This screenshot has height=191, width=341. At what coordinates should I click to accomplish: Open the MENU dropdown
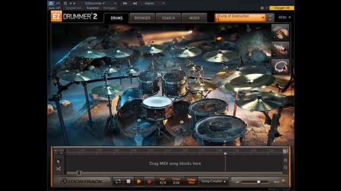point(285,18)
